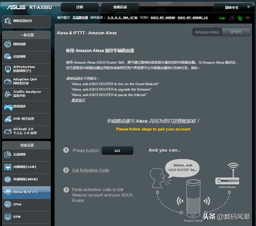Select the Adaptive QoS gauge icon
Screen dimensions: 256x226
(x=8, y=81)
